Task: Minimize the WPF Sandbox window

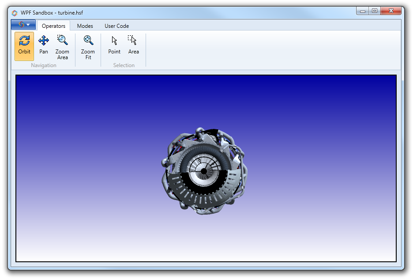Action: point(363,11)
